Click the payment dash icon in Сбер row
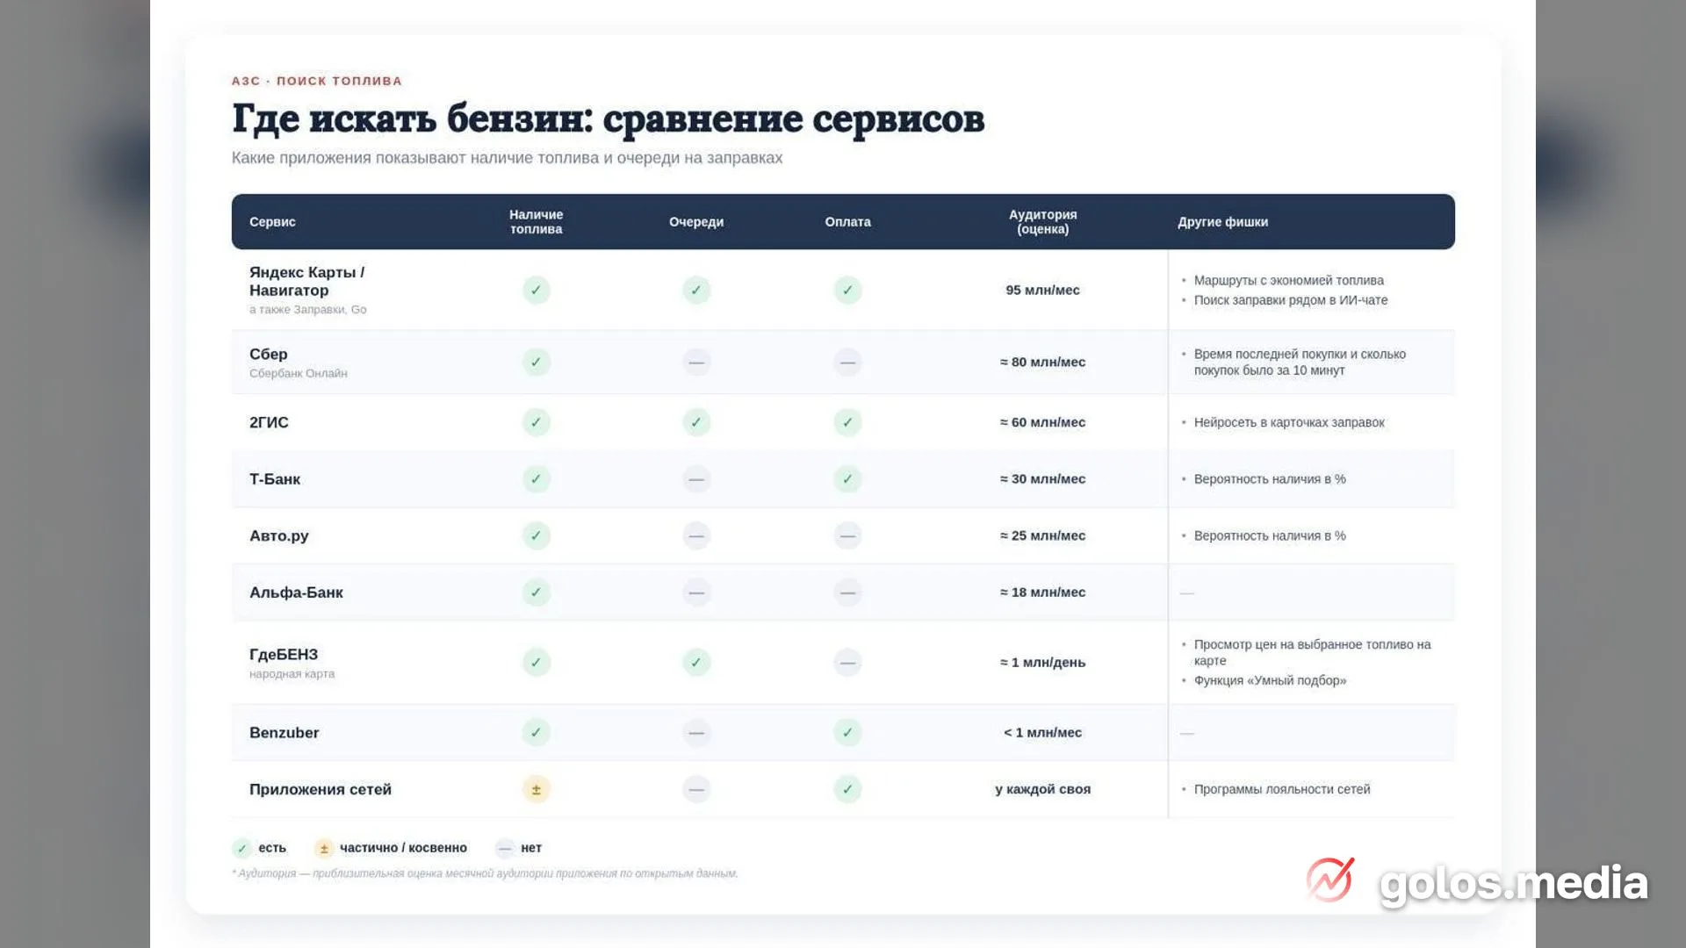 pos(847,362)
